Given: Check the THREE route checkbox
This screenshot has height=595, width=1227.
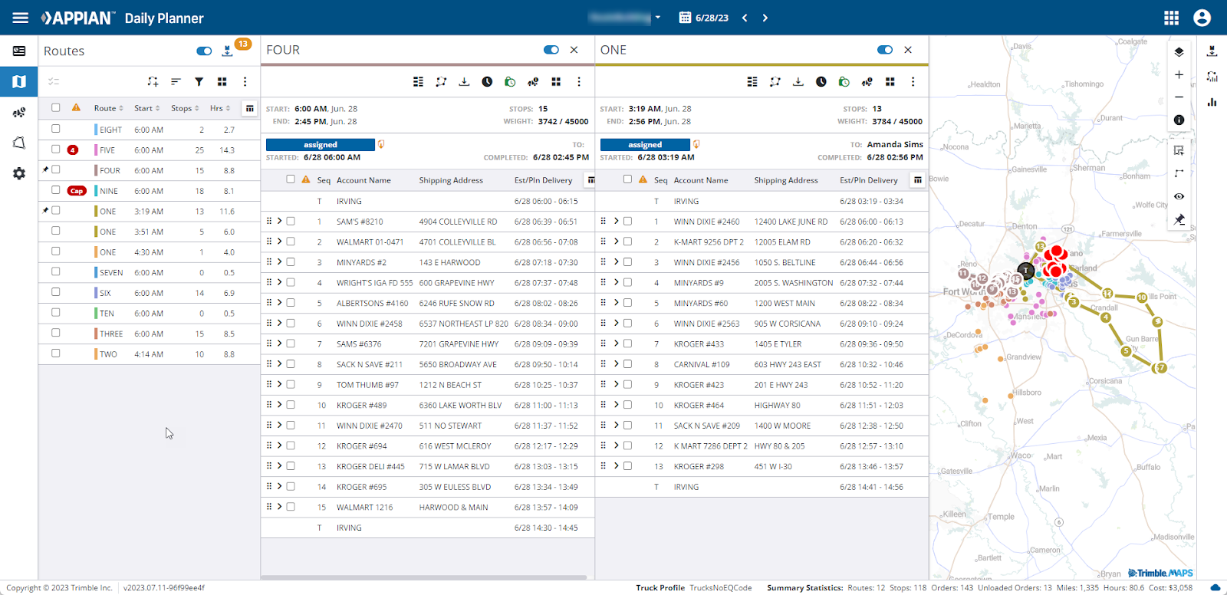Looking at the screenshot, I should [55, 333].
